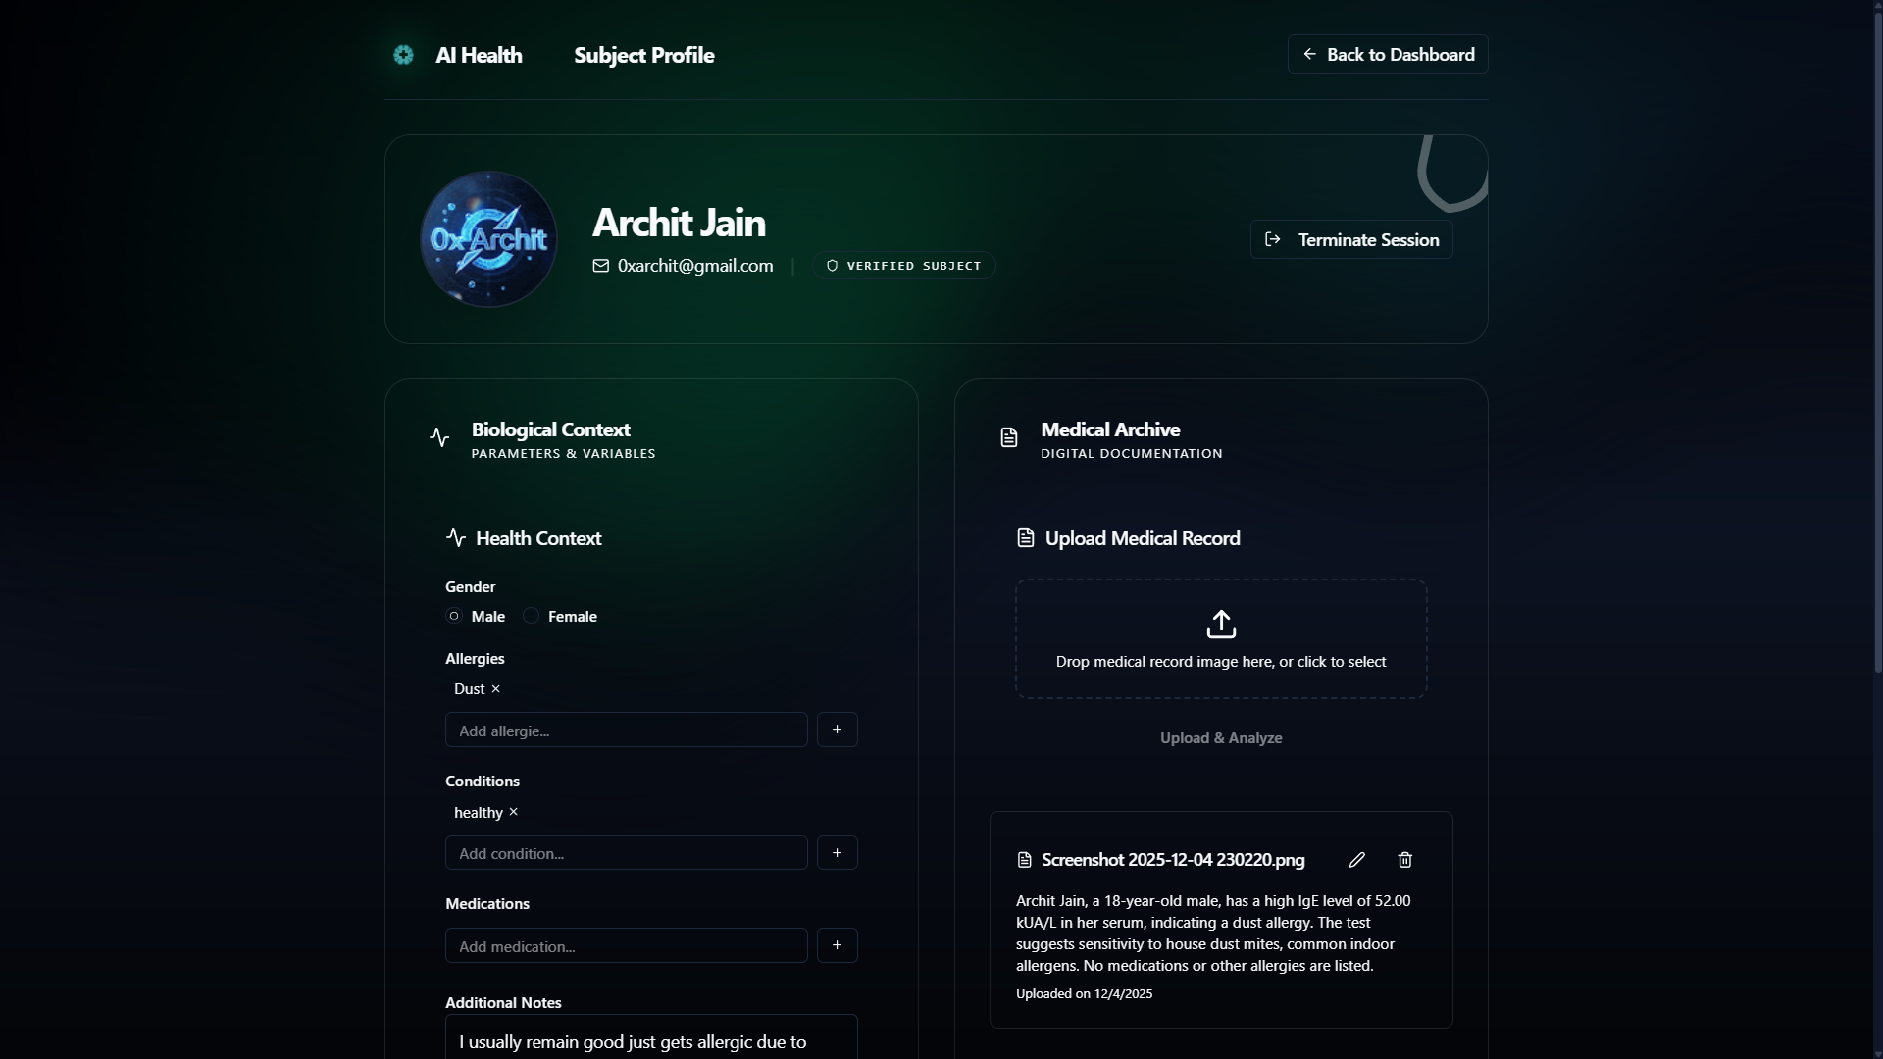
Task: Click the pencil icon to edit the Screenshot record
Action: tap(1356, 860)
